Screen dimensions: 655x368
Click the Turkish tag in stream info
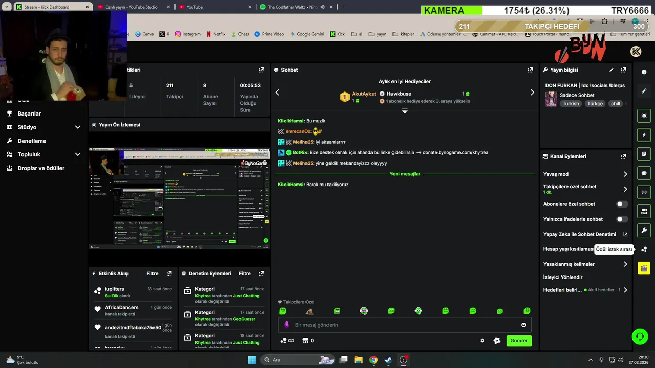[571, 104]
